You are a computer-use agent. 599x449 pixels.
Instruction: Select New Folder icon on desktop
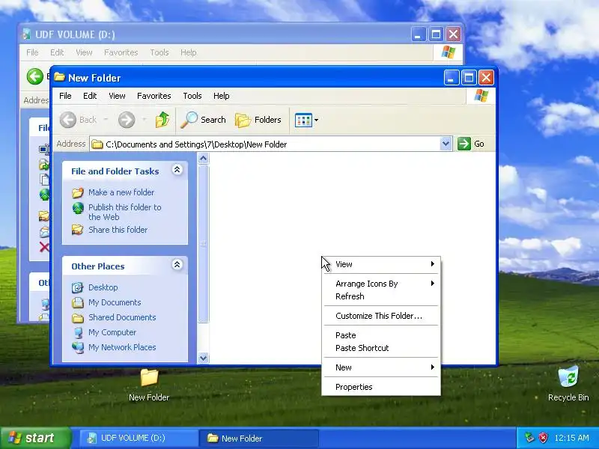pos(149,377)
